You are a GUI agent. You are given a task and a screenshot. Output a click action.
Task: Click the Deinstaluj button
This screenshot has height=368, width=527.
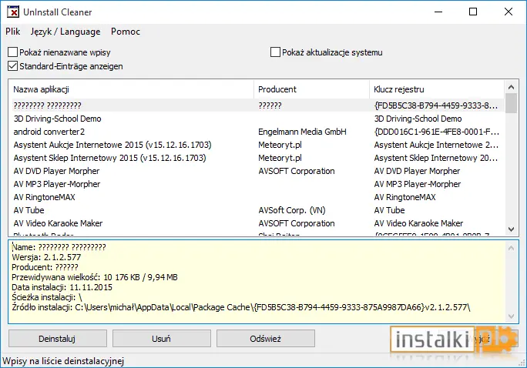(58, 339)
